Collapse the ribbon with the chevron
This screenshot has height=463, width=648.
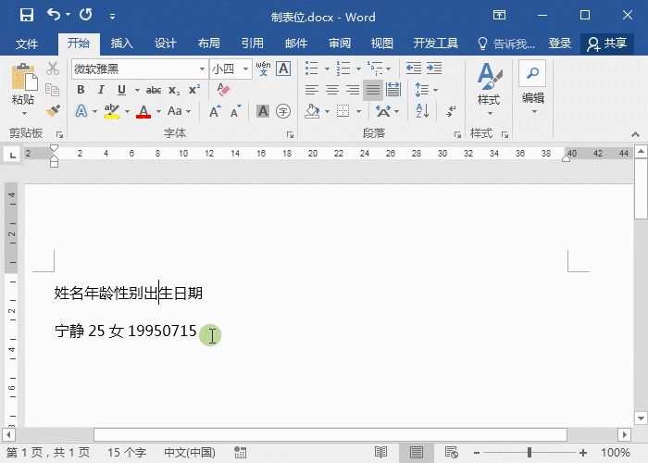(x=636, y=135)
